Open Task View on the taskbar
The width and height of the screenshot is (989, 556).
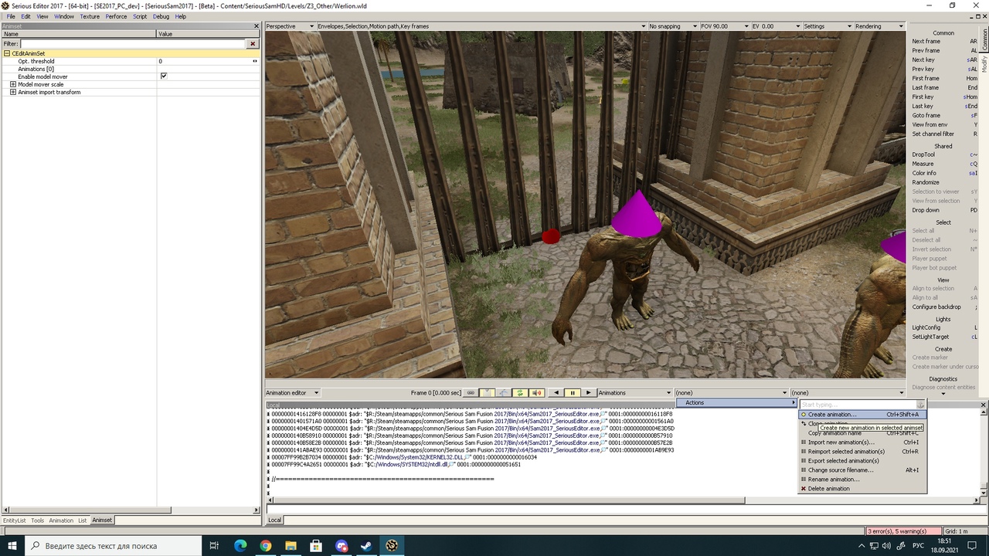click(215, 546)
